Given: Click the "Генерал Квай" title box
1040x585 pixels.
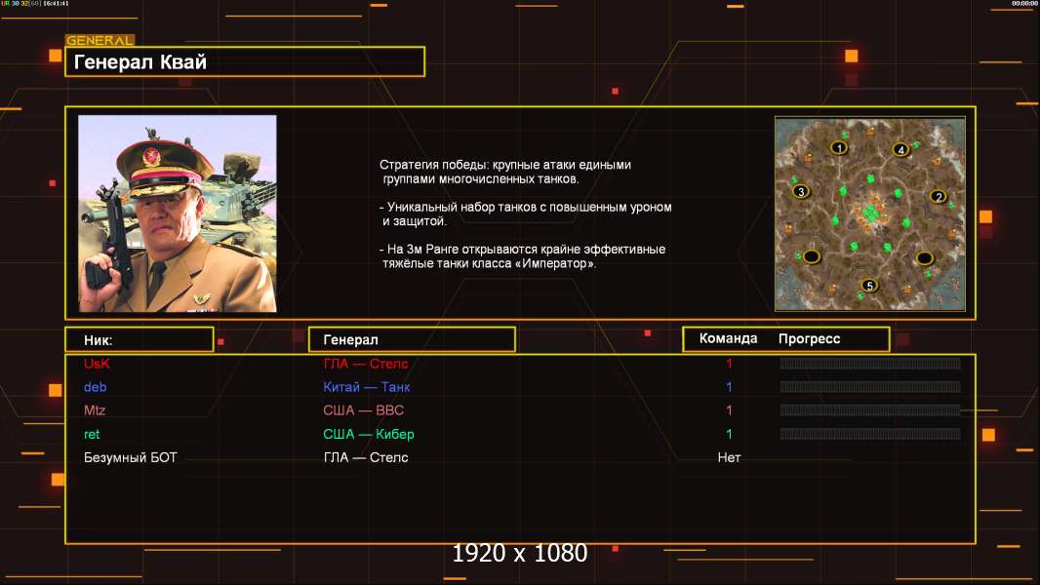Looking at the screenshot, I should (244, 62).
